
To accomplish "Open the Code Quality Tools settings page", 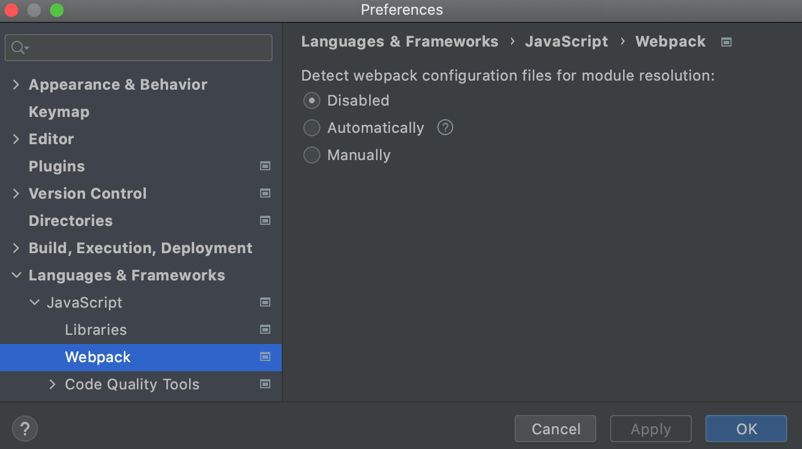I will [132, 384].
